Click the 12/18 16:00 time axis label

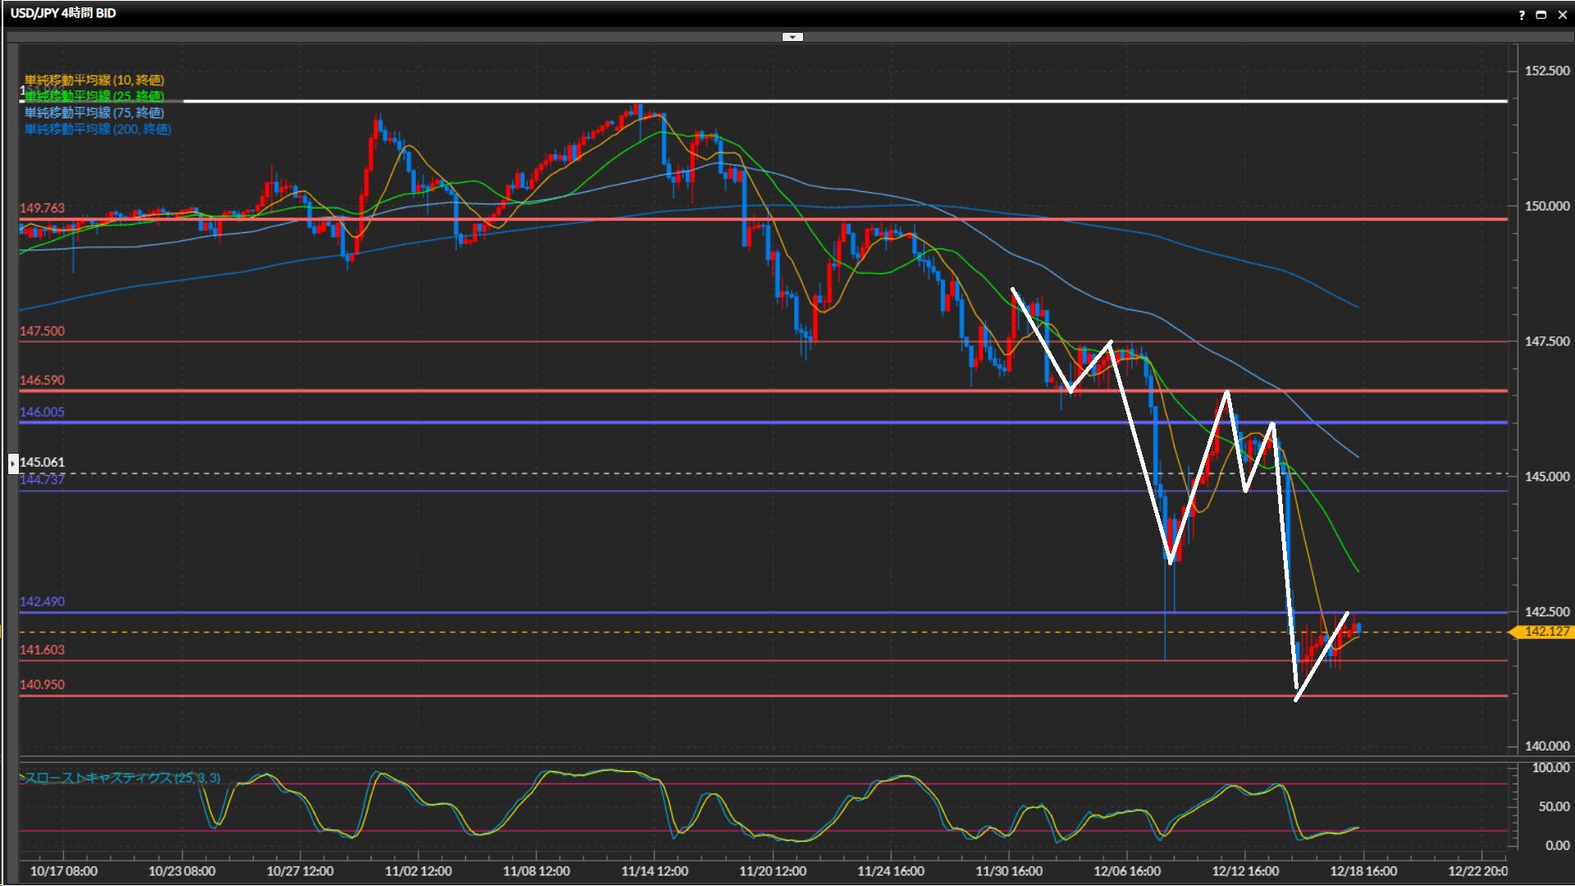pyautogui.click(x=1363, y=871)
